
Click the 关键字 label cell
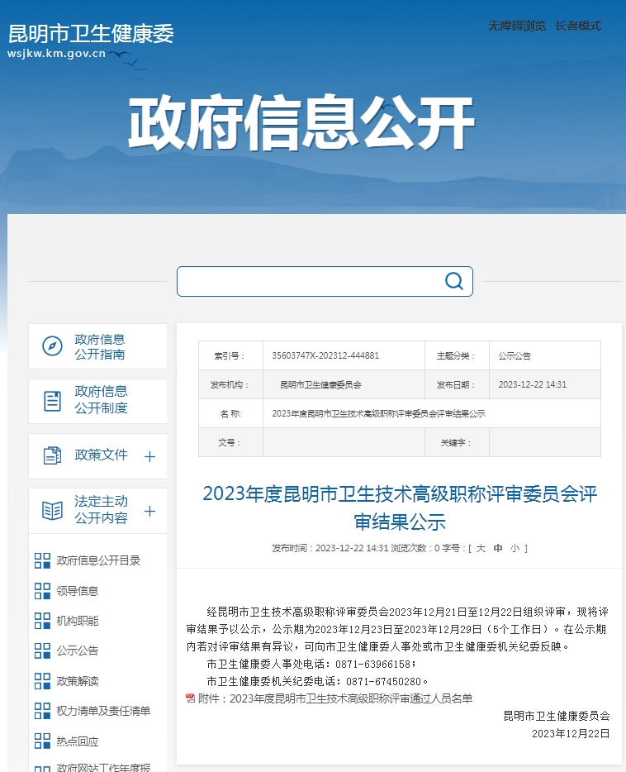pos(457,442)
